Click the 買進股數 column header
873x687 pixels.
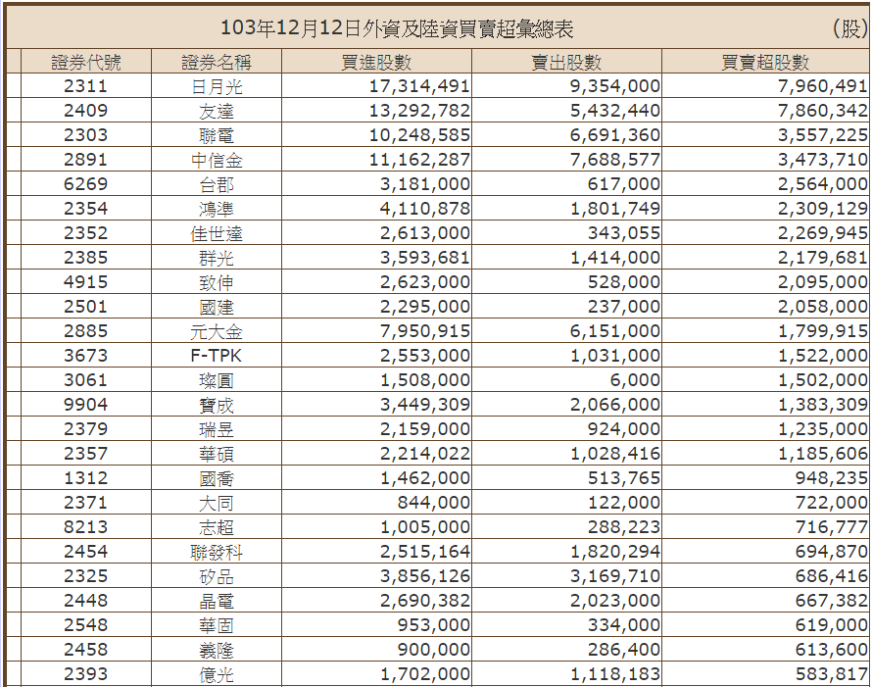click(376, 62)
